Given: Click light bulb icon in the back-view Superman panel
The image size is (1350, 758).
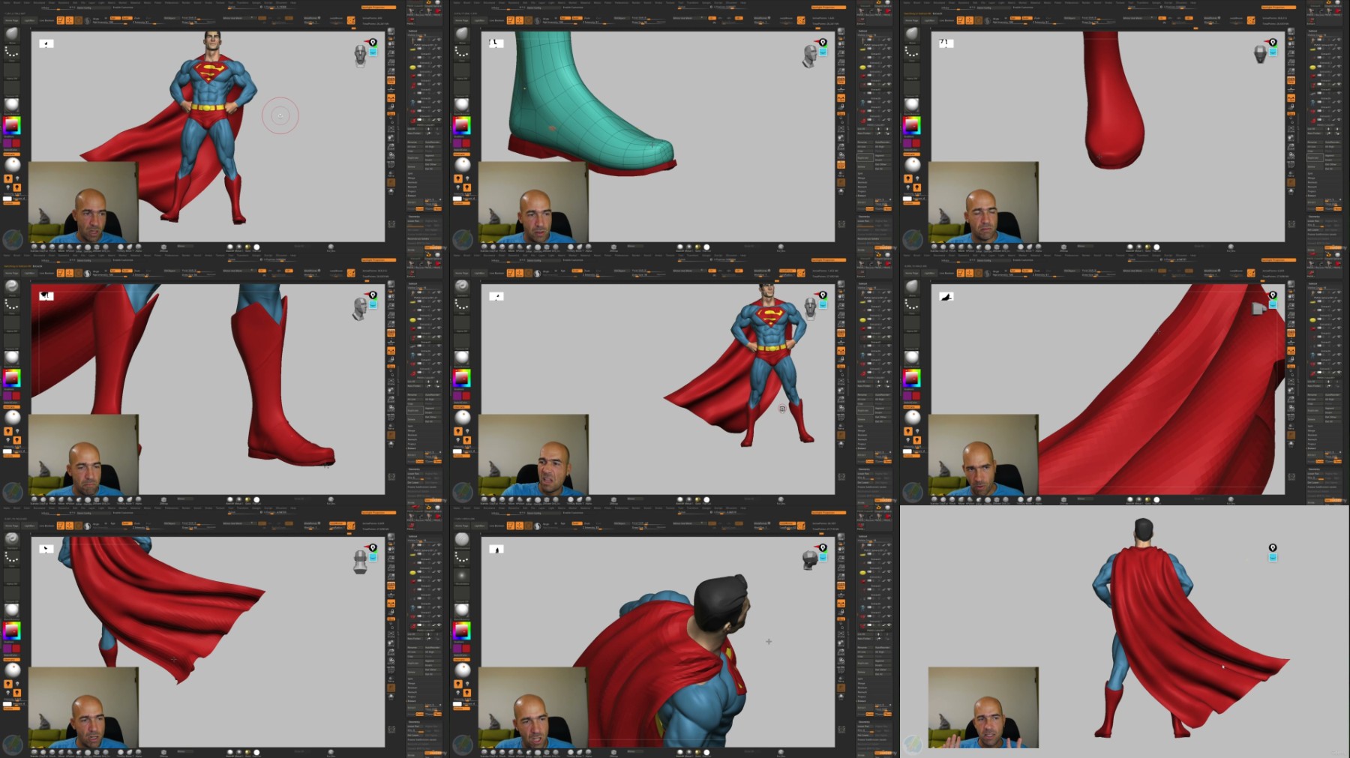Looking at the screenshot, I should click(1272, 548).
